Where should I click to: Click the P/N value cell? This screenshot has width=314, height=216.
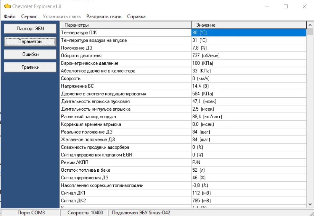(x=249, y=162)
